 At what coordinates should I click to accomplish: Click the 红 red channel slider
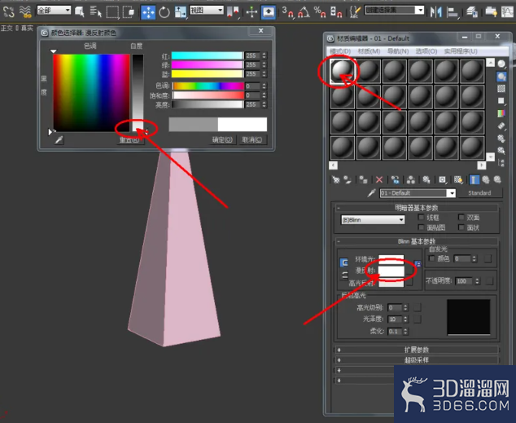coord(208,55)
